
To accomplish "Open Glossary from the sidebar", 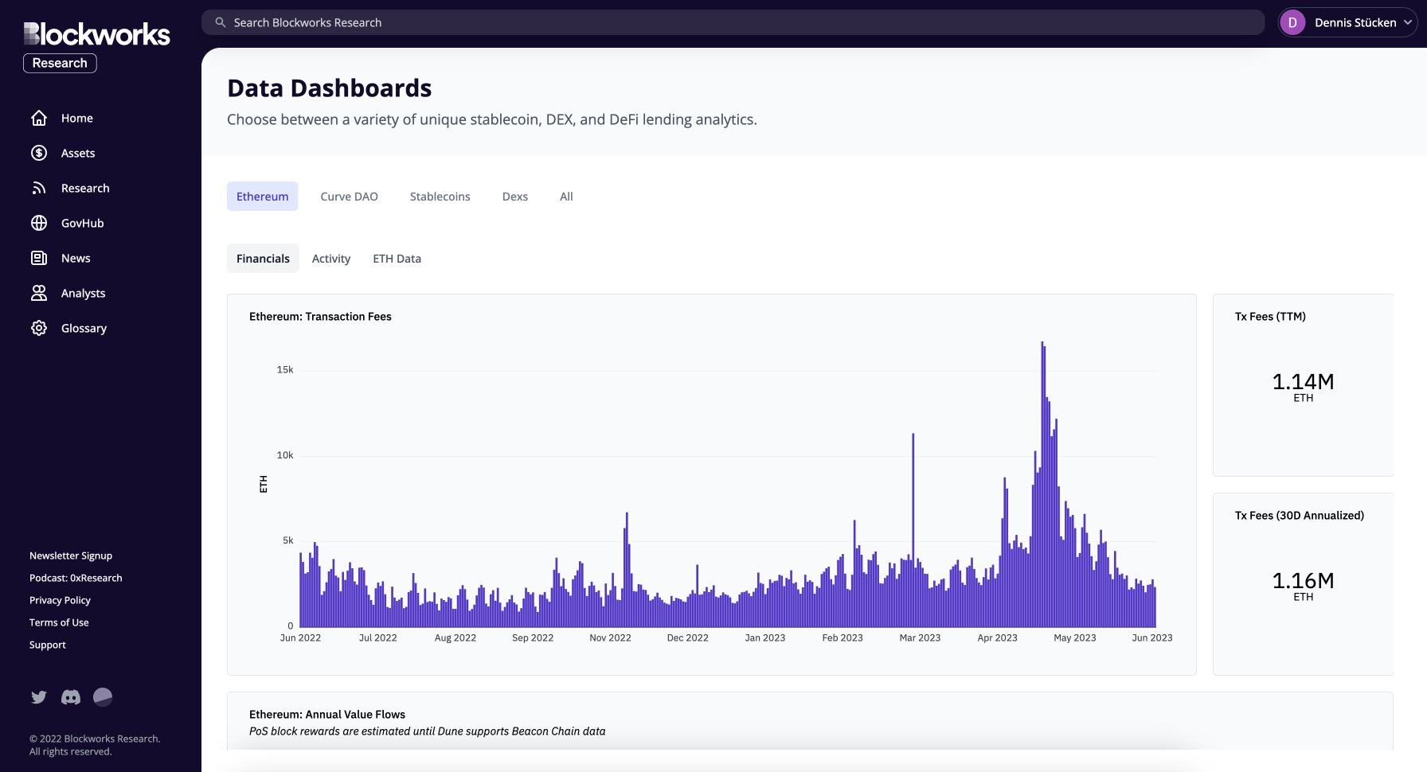I will coord(84,328).
